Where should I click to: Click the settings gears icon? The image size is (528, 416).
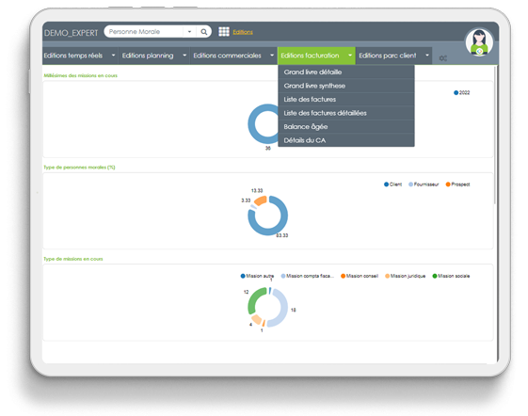point(442,58)
